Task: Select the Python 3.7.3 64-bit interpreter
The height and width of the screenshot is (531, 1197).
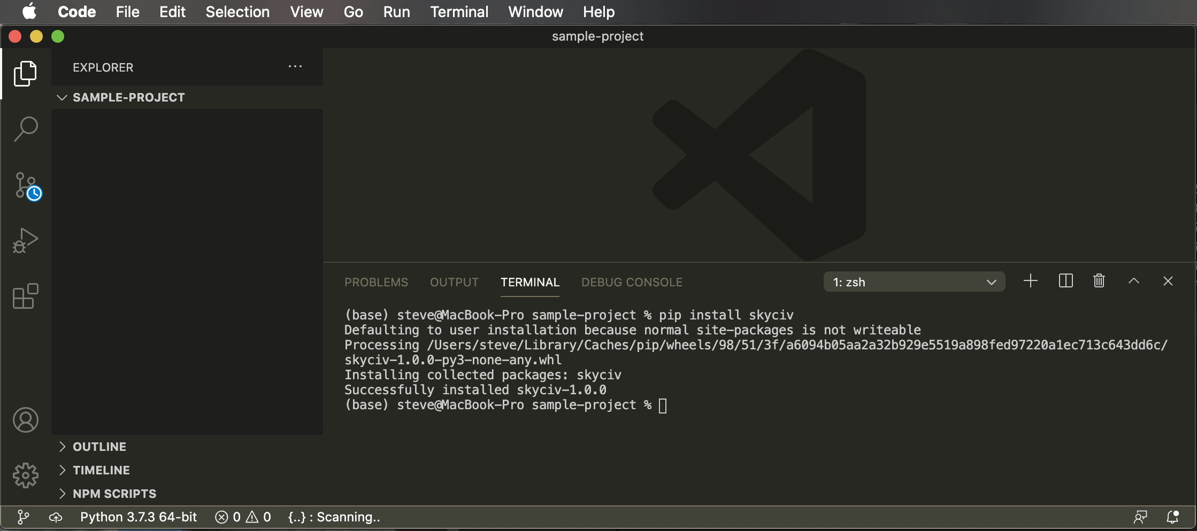Action: tap(139, 517)
